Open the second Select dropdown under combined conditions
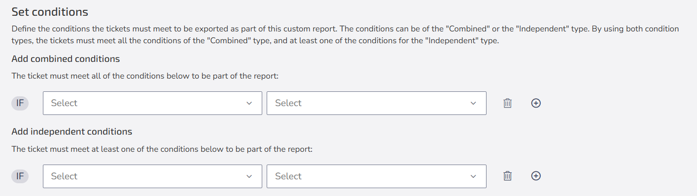This screenshot has height=196, width=697. 377,103
